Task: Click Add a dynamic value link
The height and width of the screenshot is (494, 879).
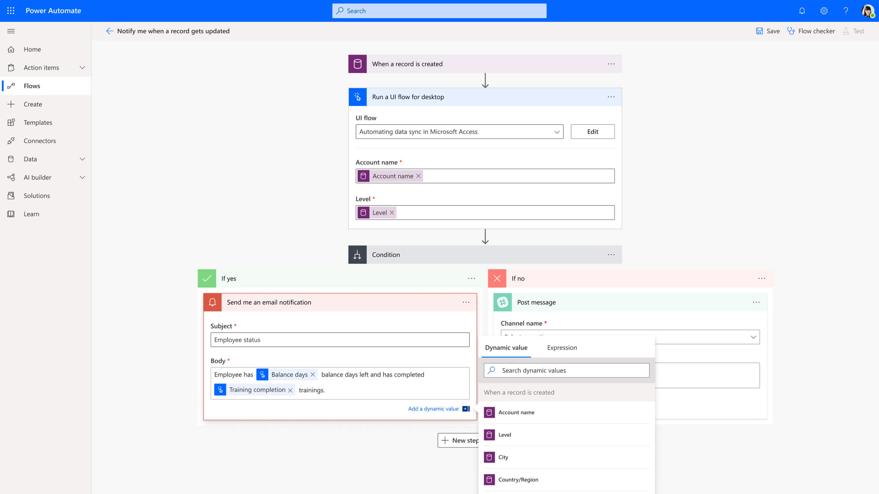Action: (x=433, y=408)
